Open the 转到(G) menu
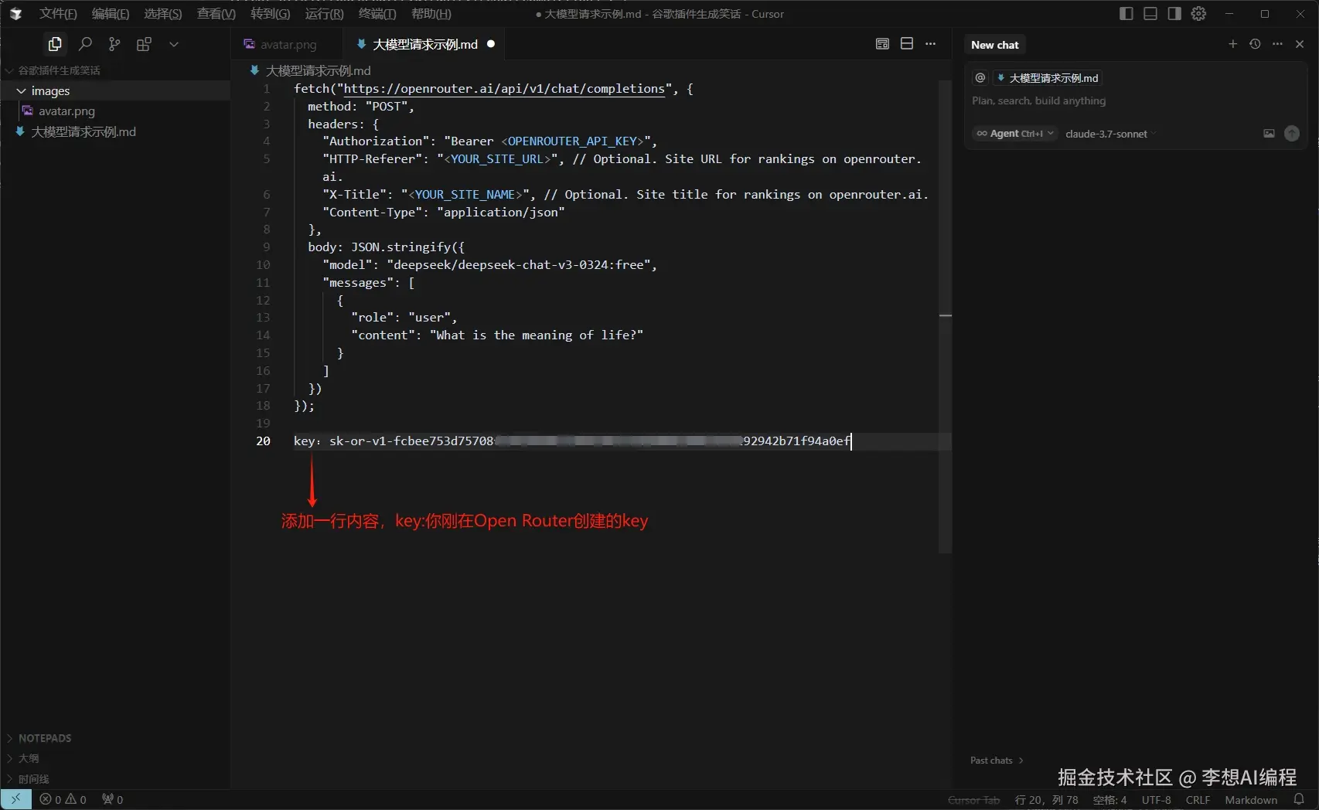The height and width of the screenshot is (810, 1319). pyautogui.click(x=270, y=14)
